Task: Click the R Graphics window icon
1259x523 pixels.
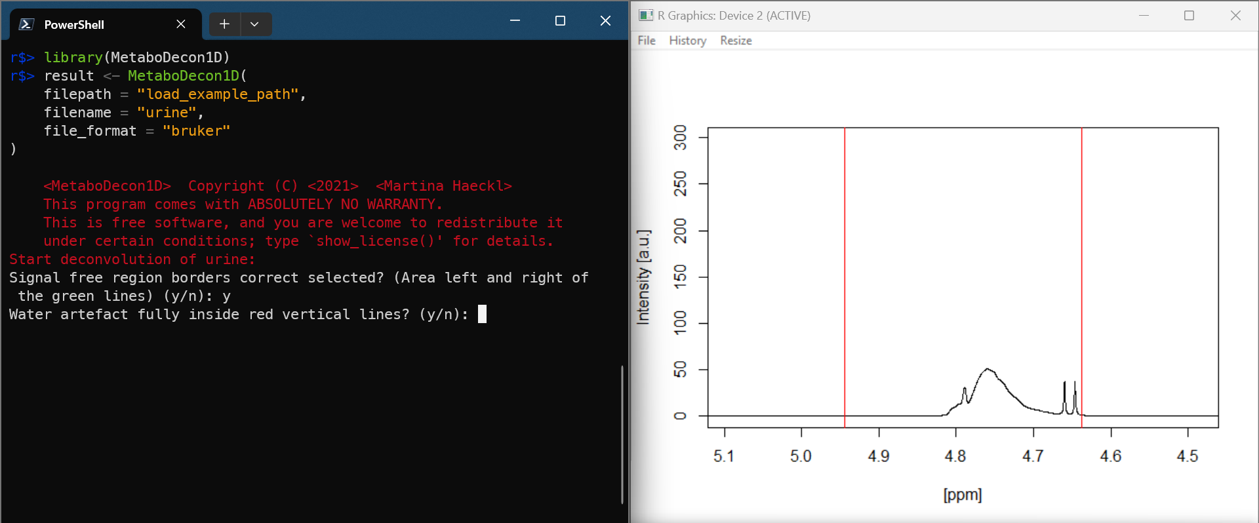Action: tap(646, 15)
